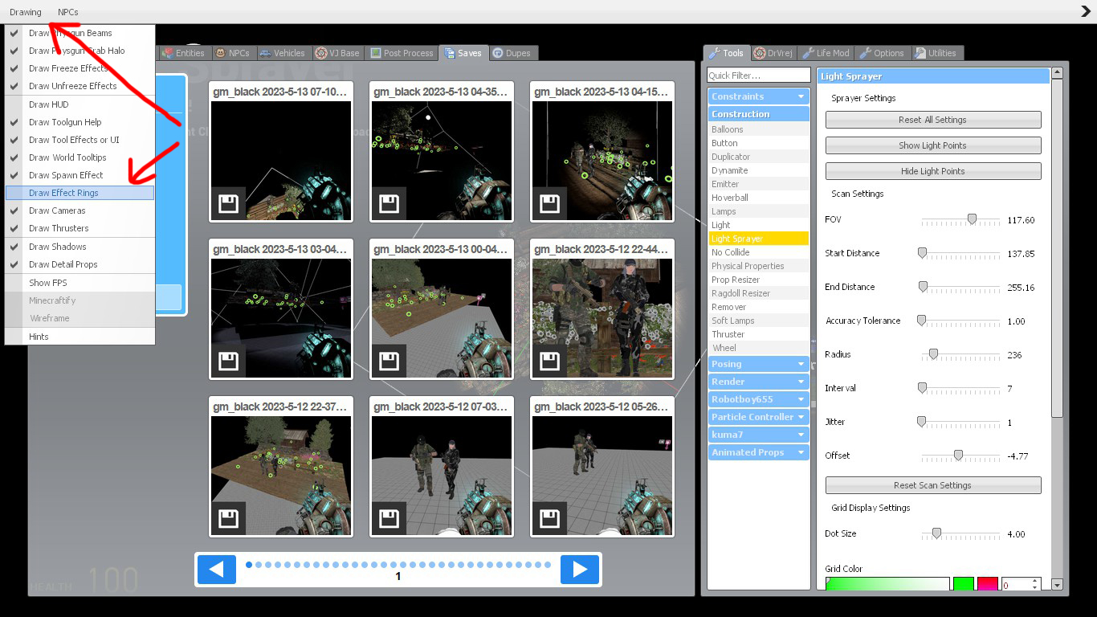The width and height of the screenshot is (1097, 617).
Task: Go to next saves page with right arrow
Action: coord(580,570)
